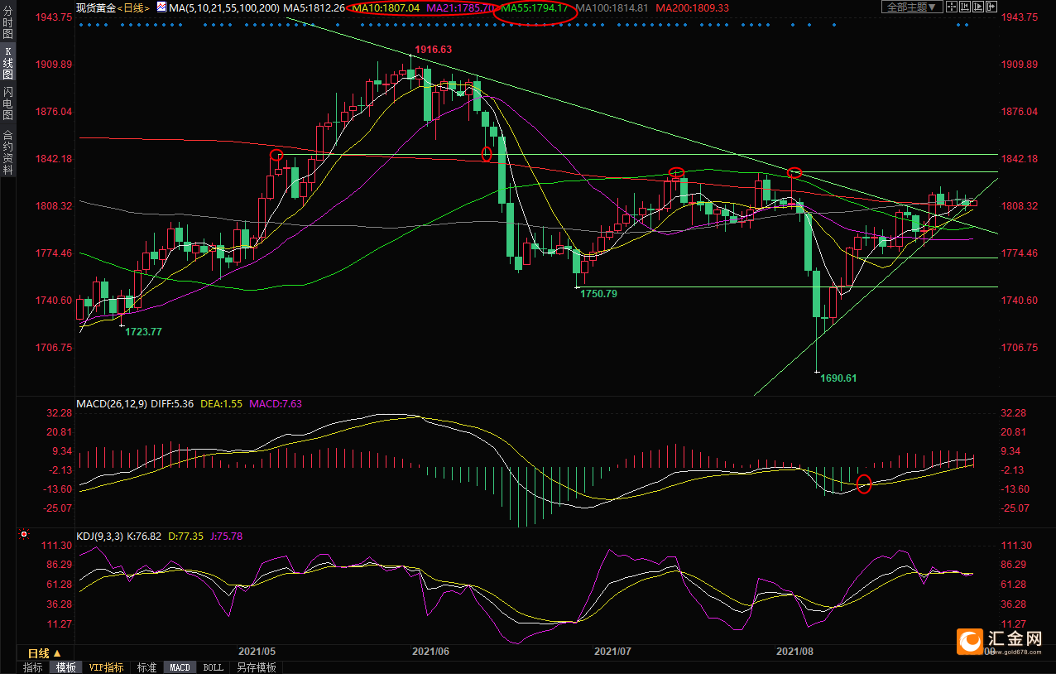Select the 指标 bottom tab
This screenshot has width=1056, height=674.
(33, 667)
